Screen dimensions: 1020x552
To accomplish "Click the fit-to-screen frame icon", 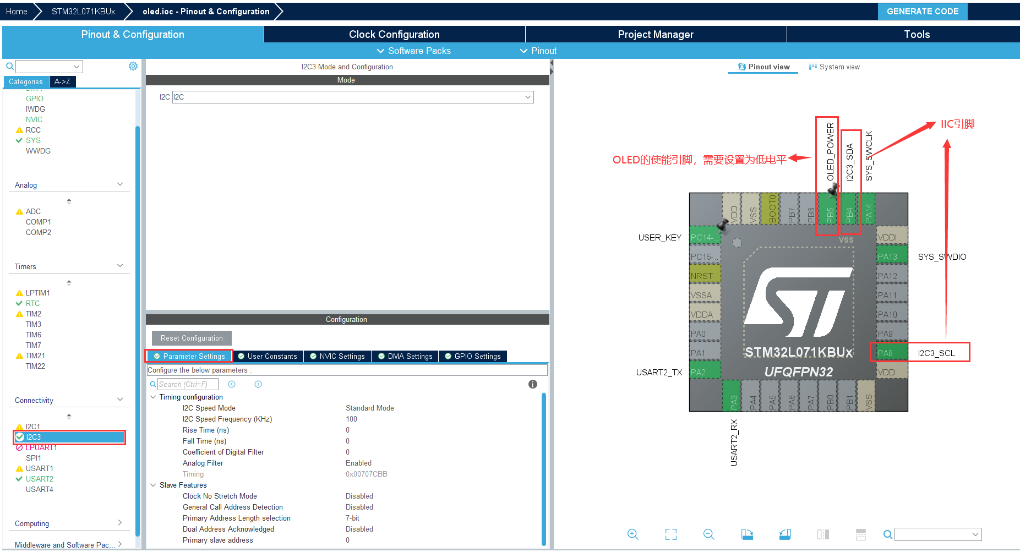I will pos(671,534).
